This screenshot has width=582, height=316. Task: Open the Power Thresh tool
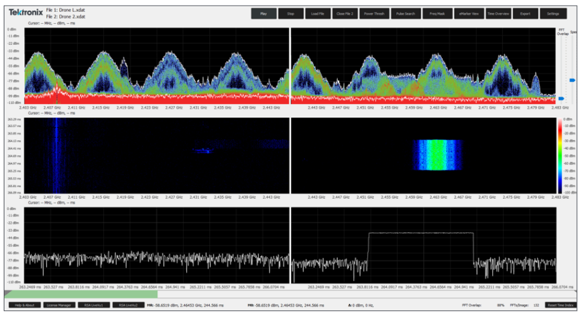point(374,13)
